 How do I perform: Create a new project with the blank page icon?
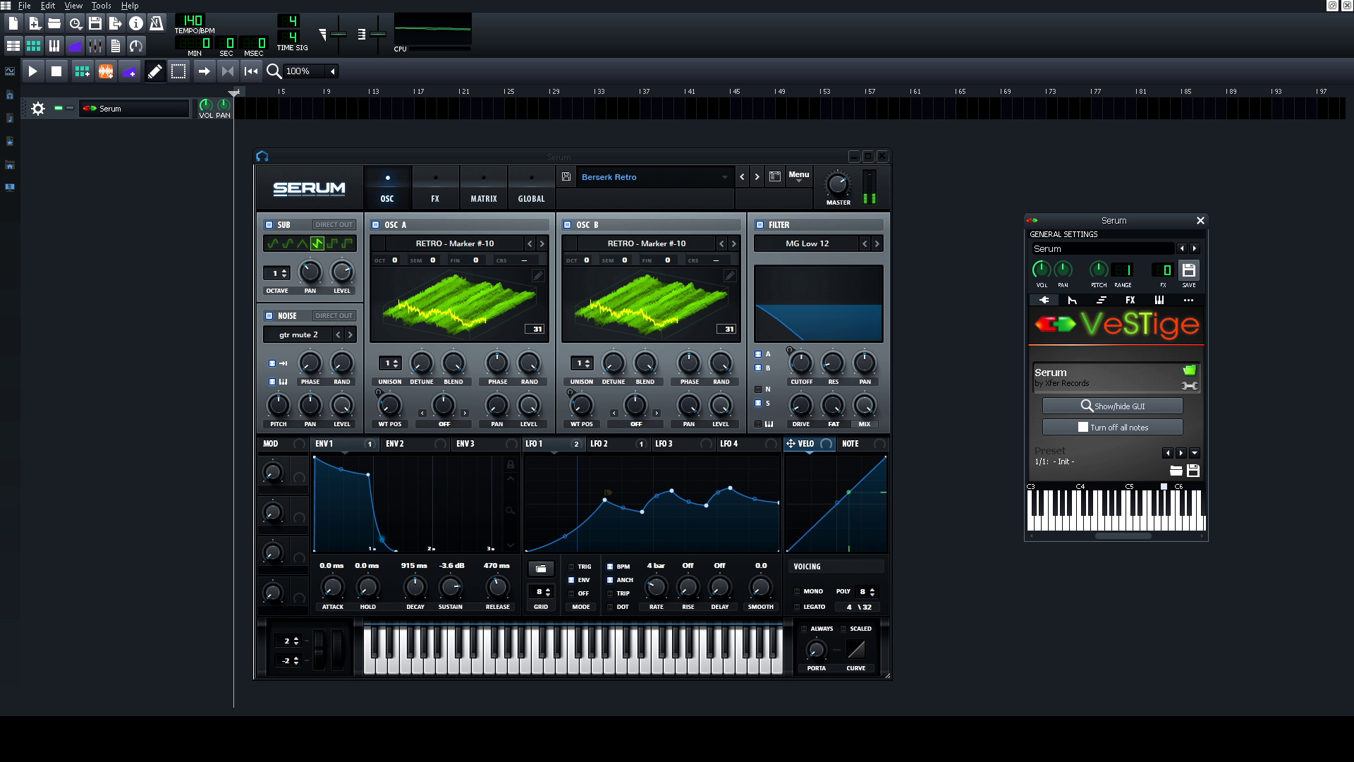[13, 23]
